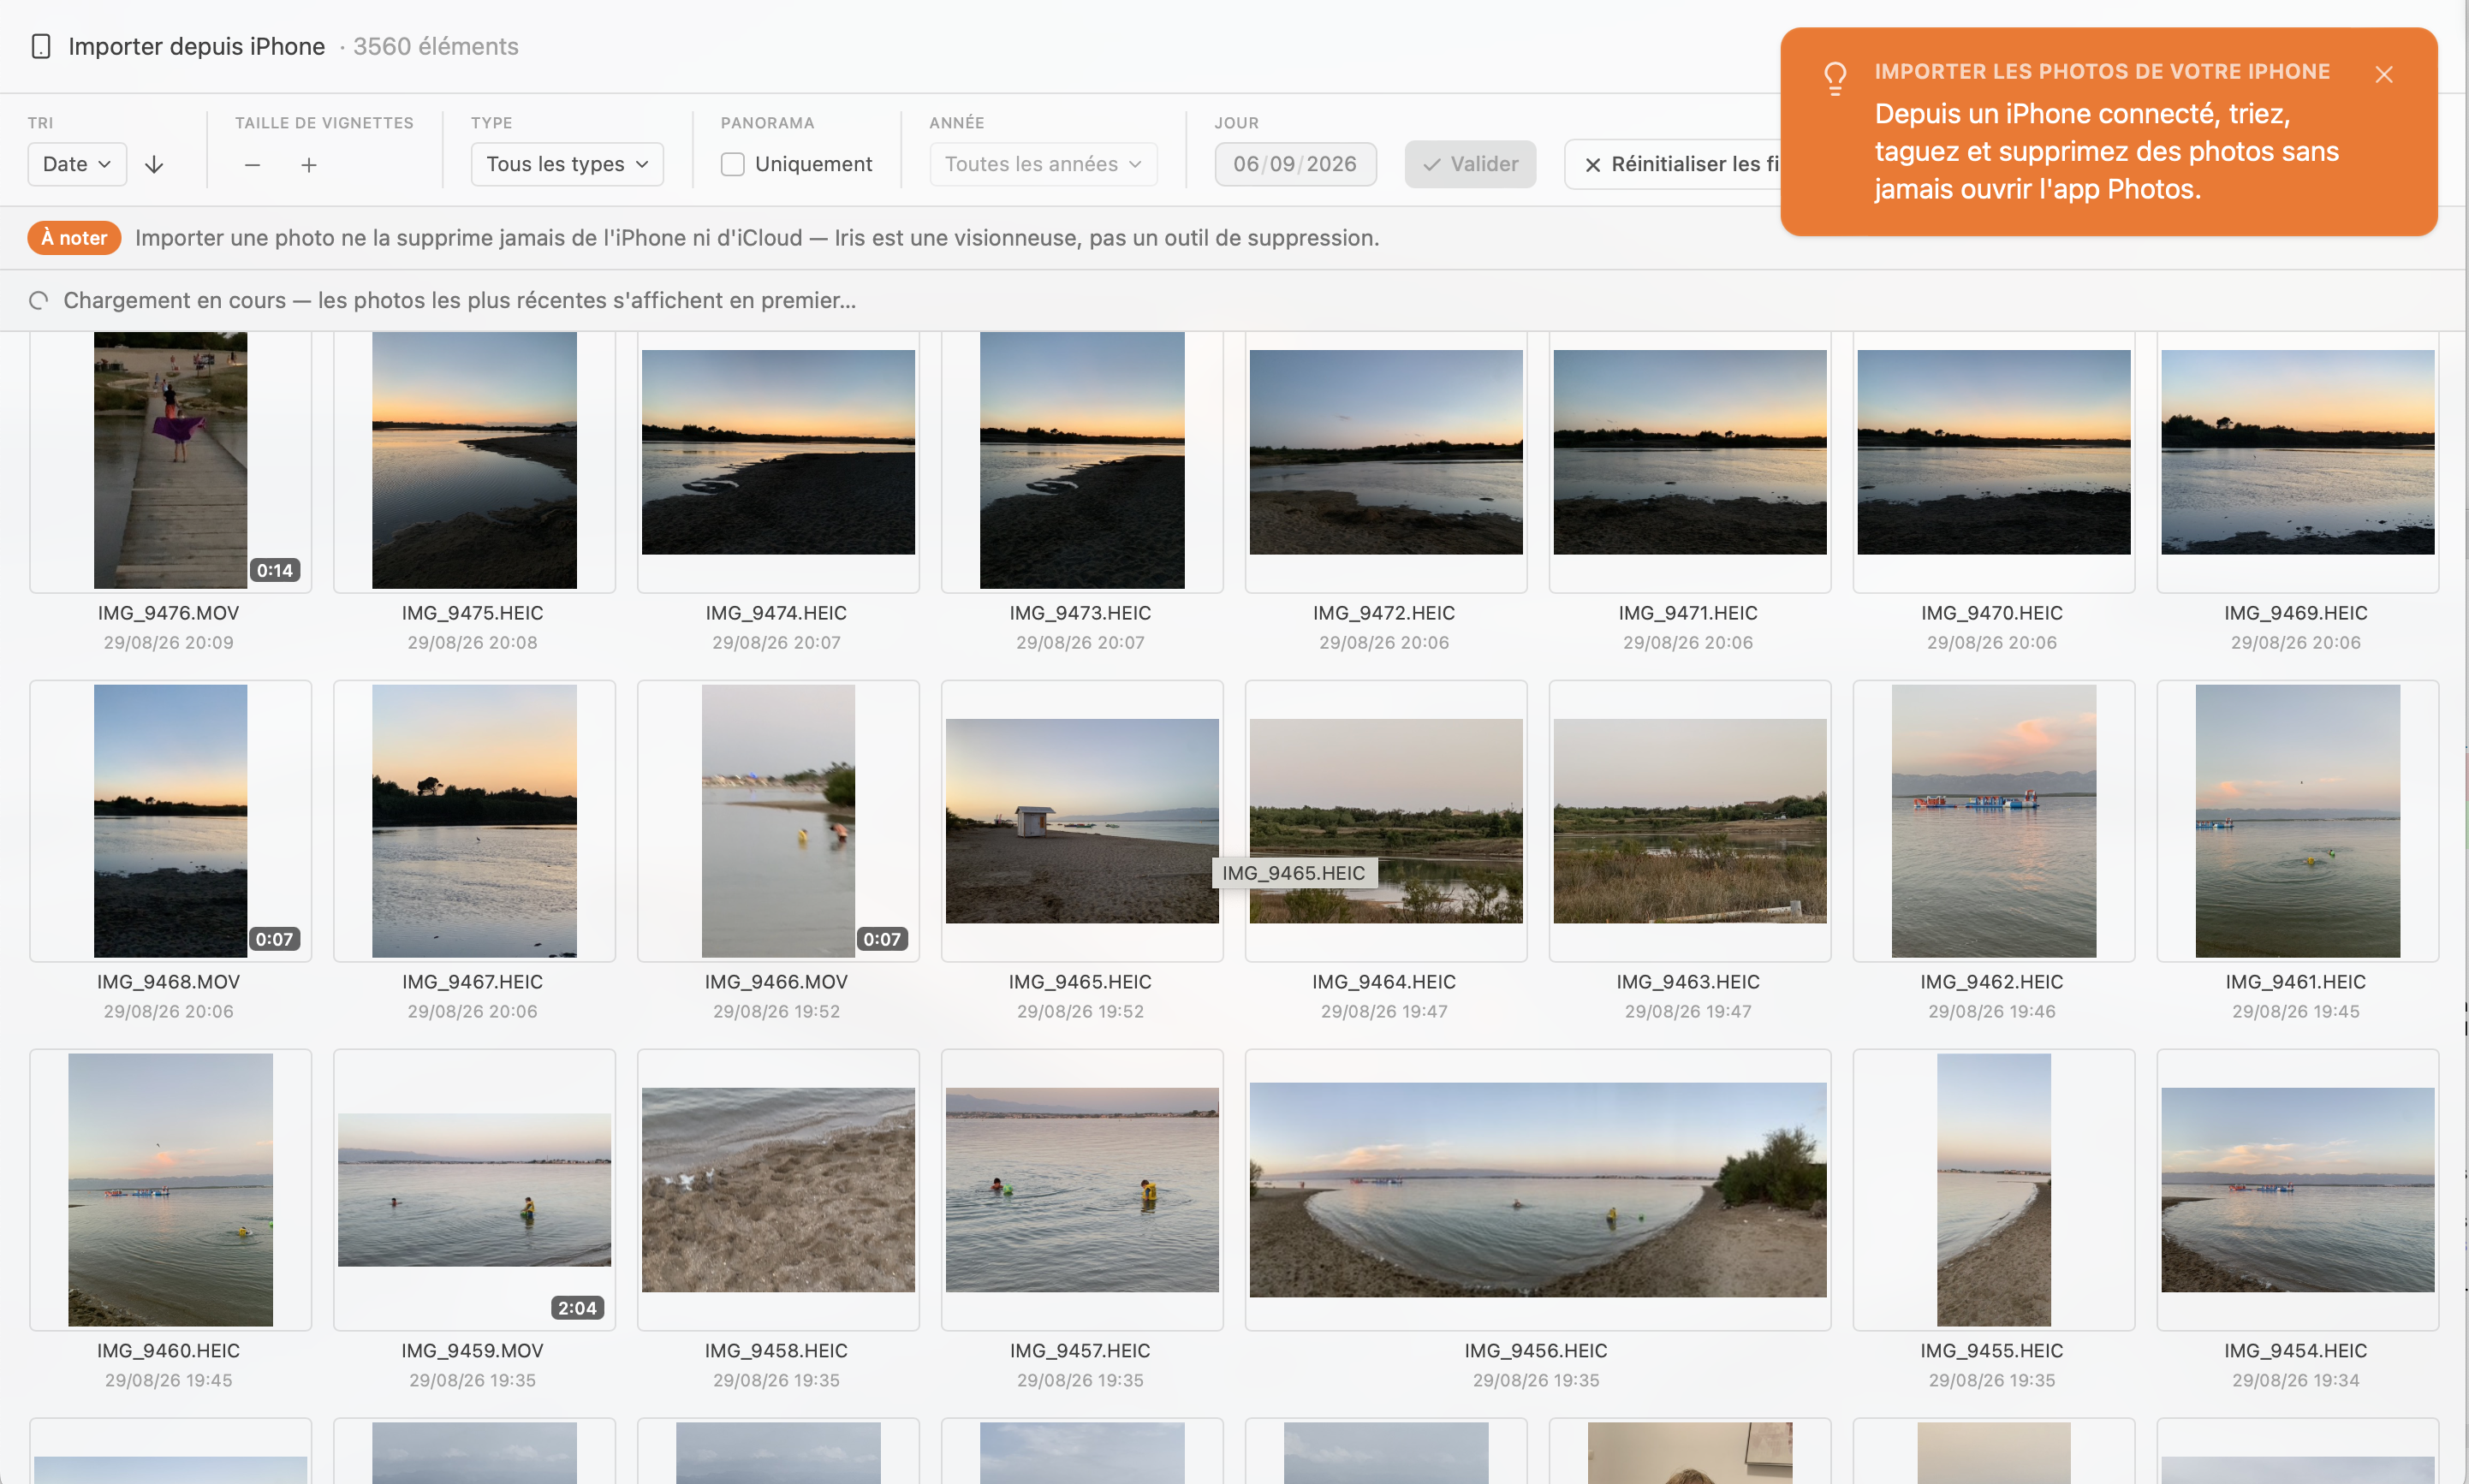The width and height of the screenshot is (2469, 1484).
Task: Open the Date sort dropdown
Action: click(77, 164)
